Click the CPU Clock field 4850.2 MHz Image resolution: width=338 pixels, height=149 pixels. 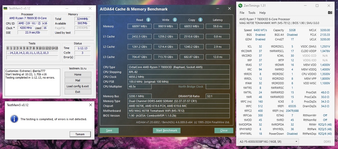pos(179,77)
